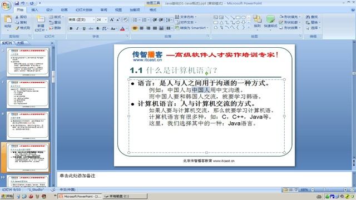Decrease list indent level icon

tap(155, 20)
